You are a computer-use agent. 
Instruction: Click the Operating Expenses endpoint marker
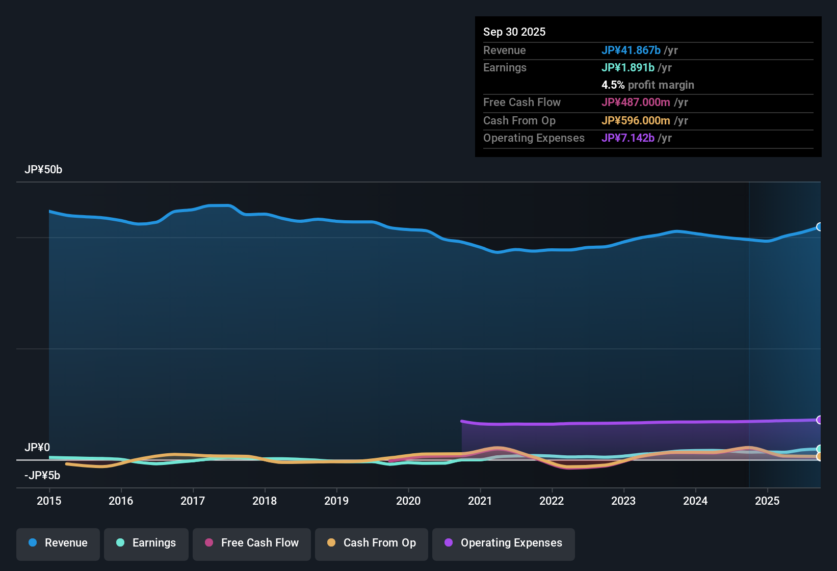pyautogui.click(x=820, y=420)
